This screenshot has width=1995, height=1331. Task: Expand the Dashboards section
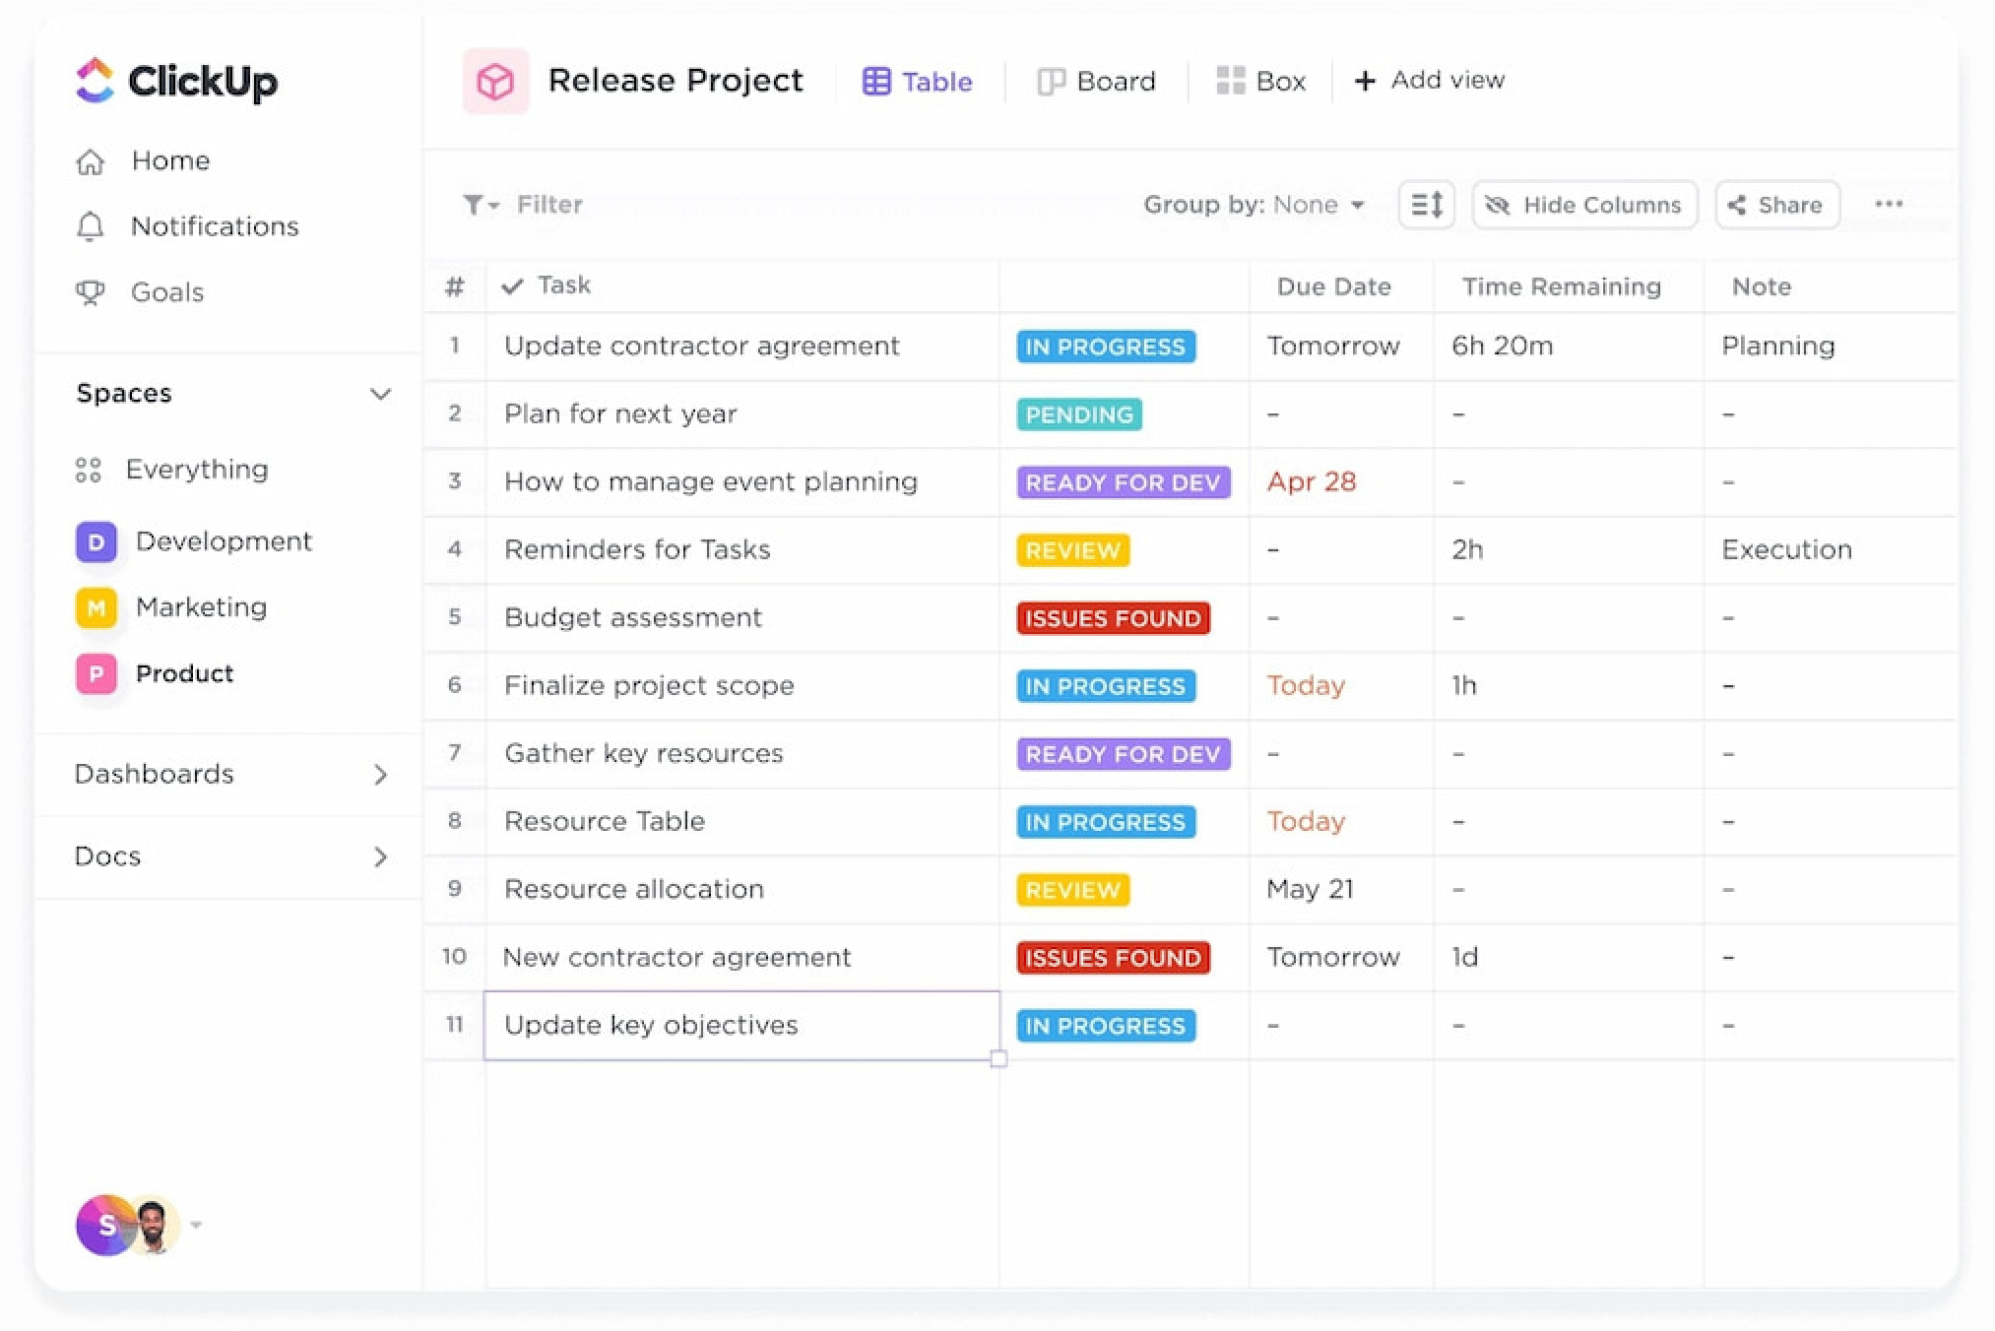(x=380, y=775)
